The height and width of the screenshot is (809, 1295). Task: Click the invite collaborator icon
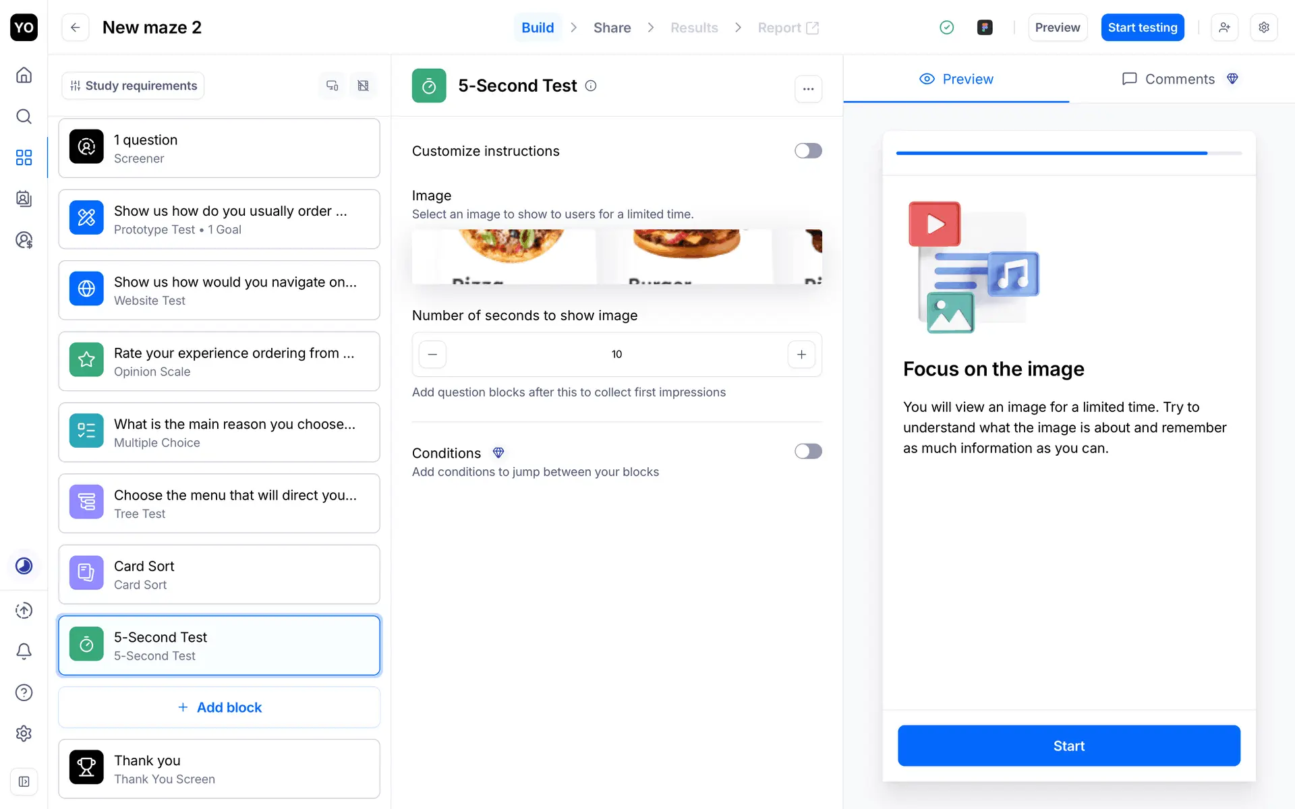click(x=1224, y=28)
